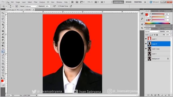Toggle lock image pixels brush icon
The image size is (173, 97).
152,35
